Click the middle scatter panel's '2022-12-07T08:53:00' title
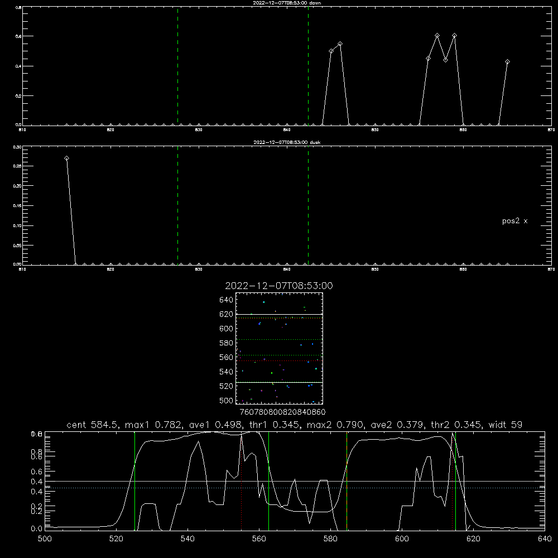Viewport: 558px width, 558px height. click(279, 286)
